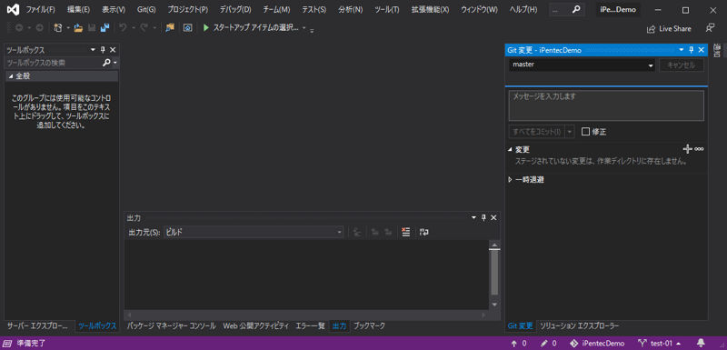Click the go to output message location icon
The image size is (727, 350).
tap(357, 232)
